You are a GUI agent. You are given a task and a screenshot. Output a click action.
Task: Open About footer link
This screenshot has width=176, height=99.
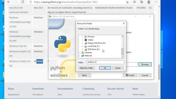pyautogui.click(x=11, y=89)
